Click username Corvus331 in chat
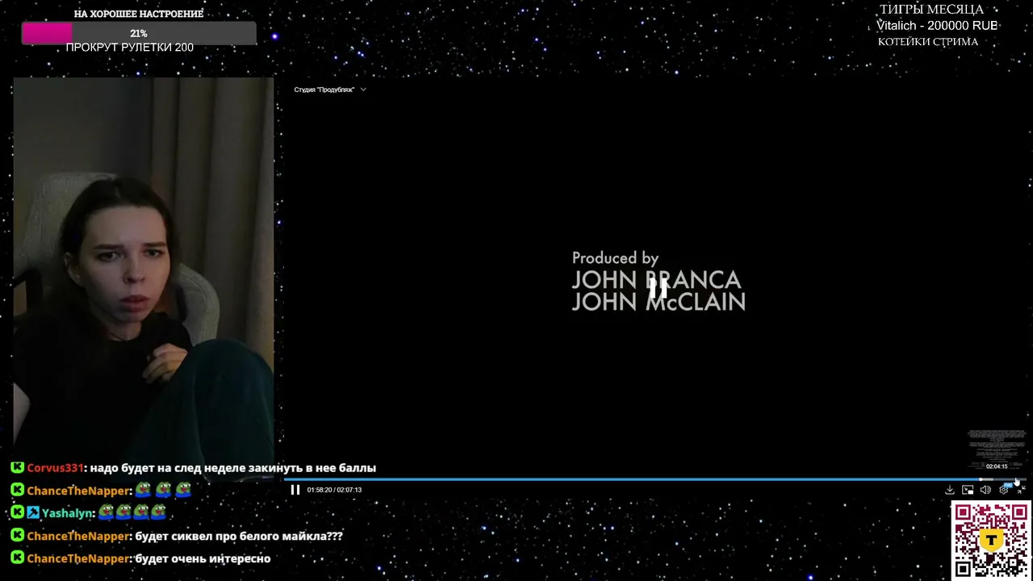Viewport: 1033px width, 581px height. pos(56,468)
